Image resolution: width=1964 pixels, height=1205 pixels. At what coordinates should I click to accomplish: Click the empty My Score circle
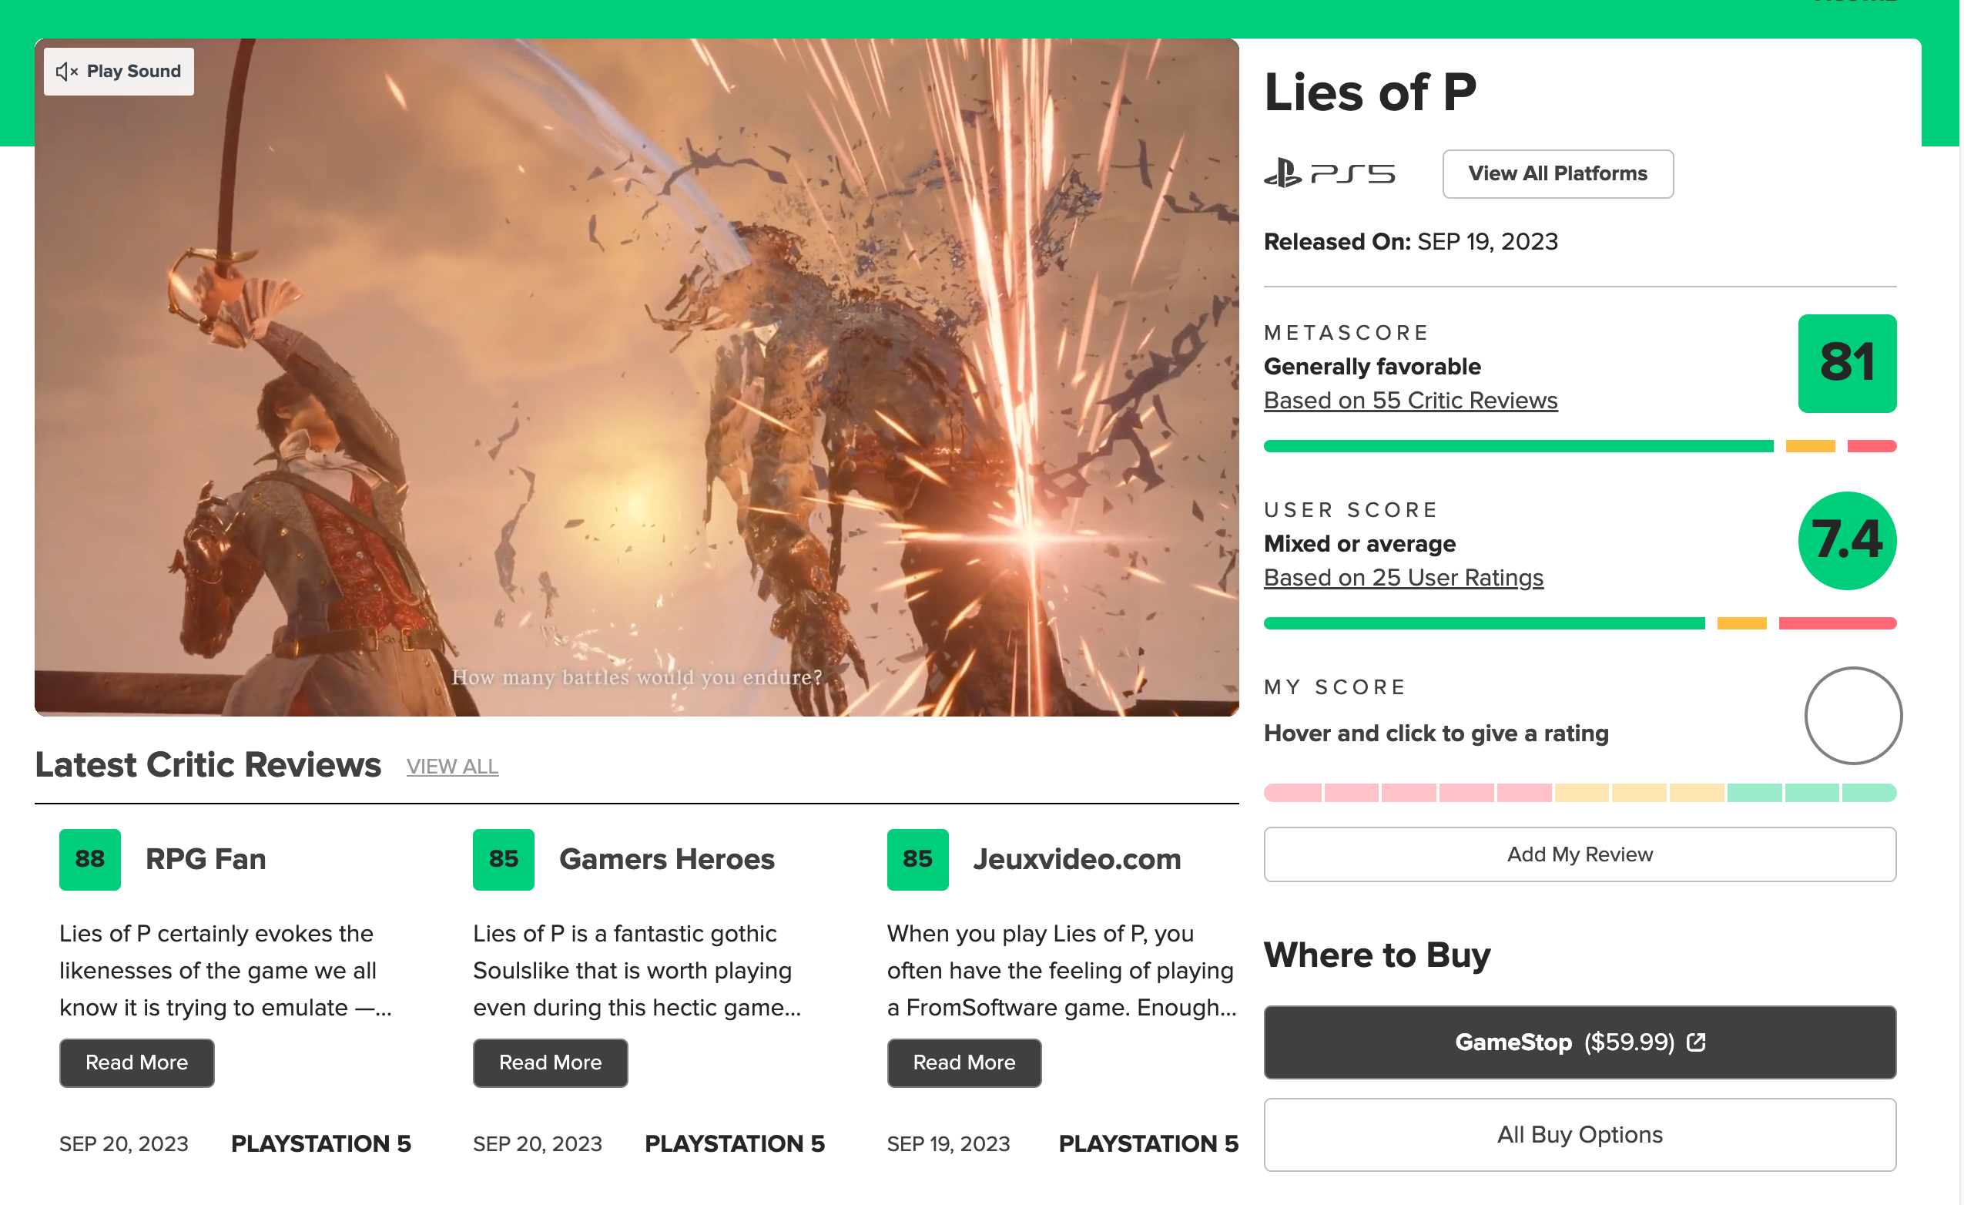pos(1852,715)
